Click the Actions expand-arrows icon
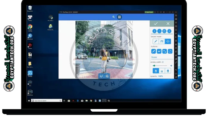Image resolution: width=208 pixels, height=117 pixels. coord(164,51)
